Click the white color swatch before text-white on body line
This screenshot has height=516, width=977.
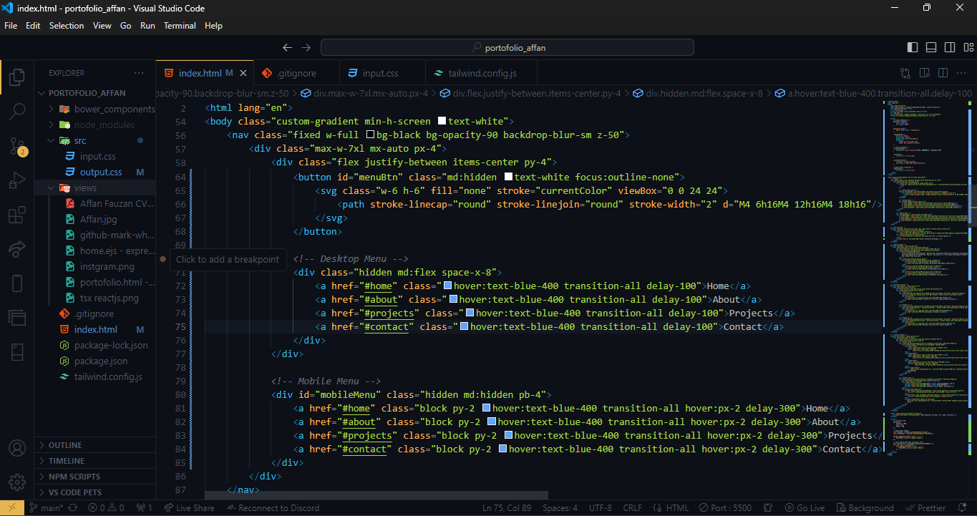tap(442, 122)
